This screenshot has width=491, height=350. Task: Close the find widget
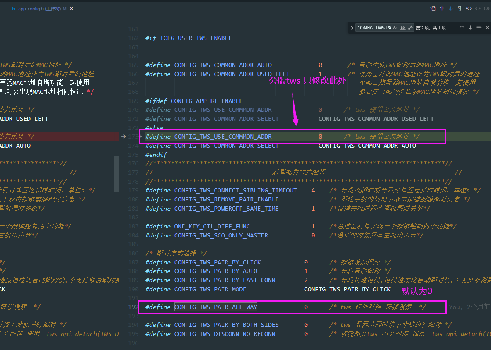pos(487,28)
